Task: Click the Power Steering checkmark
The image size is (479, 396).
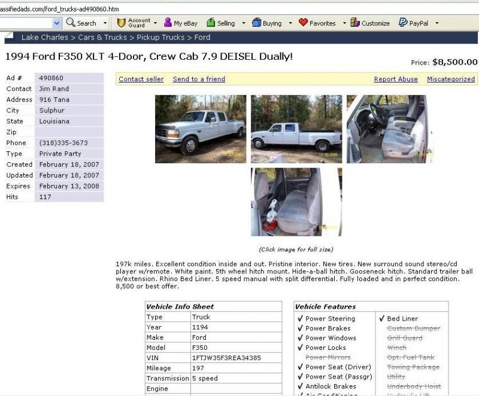Action: tap(300, 318)
